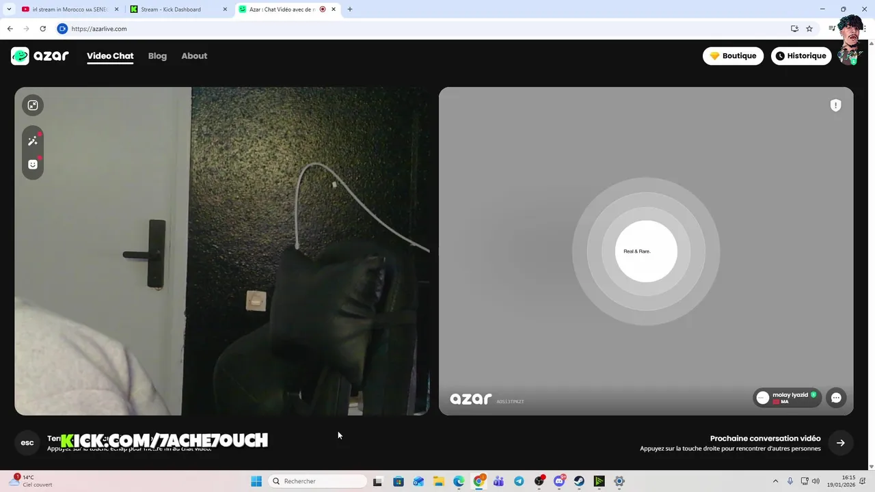
Task: Switch to the irl stream in Morocco tab
Action: click(x=70, y=10)
